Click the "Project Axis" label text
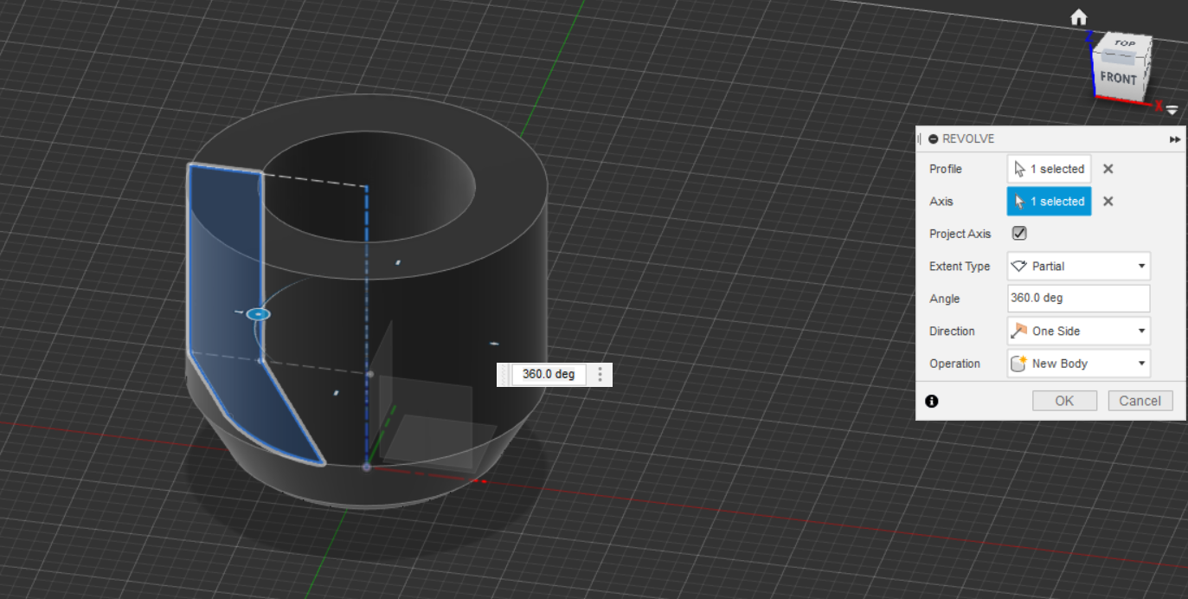The width and height of the screenshot is (1188, 599). click(x=959, y=234)
